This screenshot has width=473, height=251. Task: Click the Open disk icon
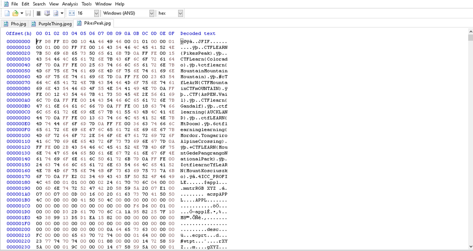pyautogui.click(x=47, y=13)
